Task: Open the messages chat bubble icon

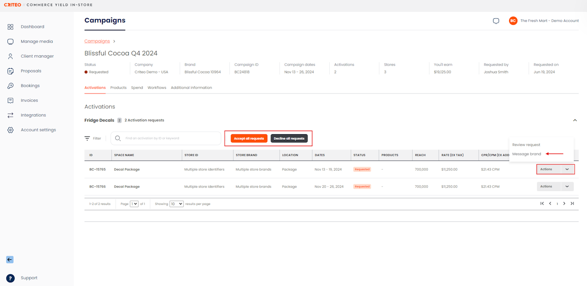Action: coord(496,21)
